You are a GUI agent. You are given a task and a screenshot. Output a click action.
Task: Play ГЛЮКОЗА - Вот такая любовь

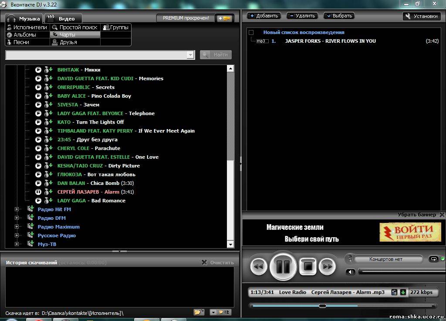[38, 174]
